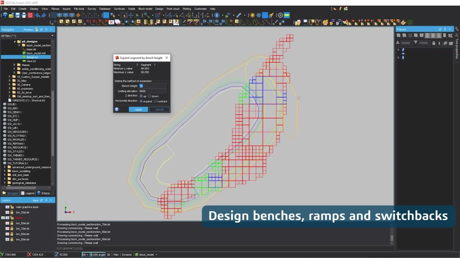
Task: Click Cancel in the expand segment dialog
Action: (x=159, y=109)
